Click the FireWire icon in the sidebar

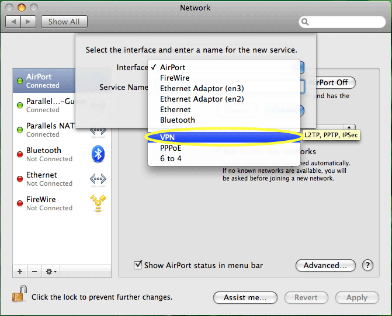coord(98,203)
